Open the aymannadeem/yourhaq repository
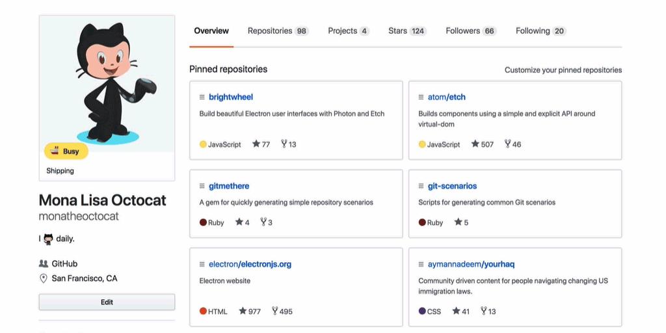Image resolution: width=666 pixels, height=333 pixels. coord(471,264)
